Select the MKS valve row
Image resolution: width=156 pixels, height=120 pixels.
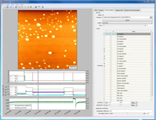pyautogui.click(x=127, y=95)
